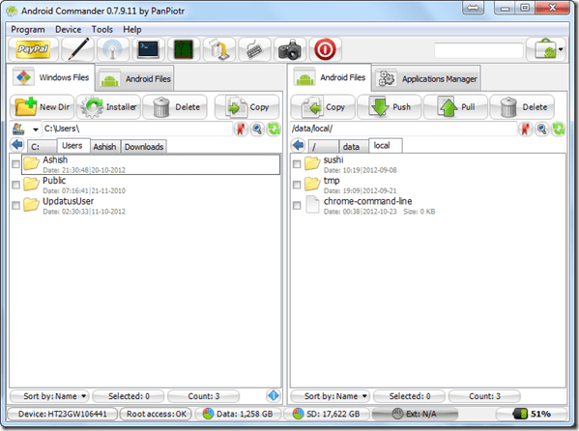Select the chrome-command-line file row

tap(427, 205)
